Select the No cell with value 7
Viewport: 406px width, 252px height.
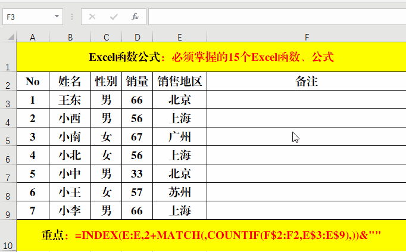(33, 210)
